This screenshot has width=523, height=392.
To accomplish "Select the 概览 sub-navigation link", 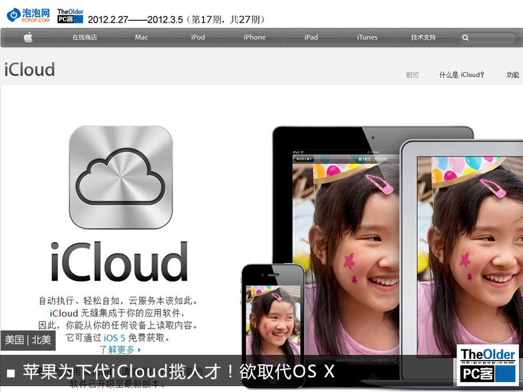I will [412, 75].
